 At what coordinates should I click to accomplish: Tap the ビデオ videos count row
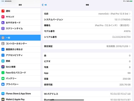coord(87,61)
